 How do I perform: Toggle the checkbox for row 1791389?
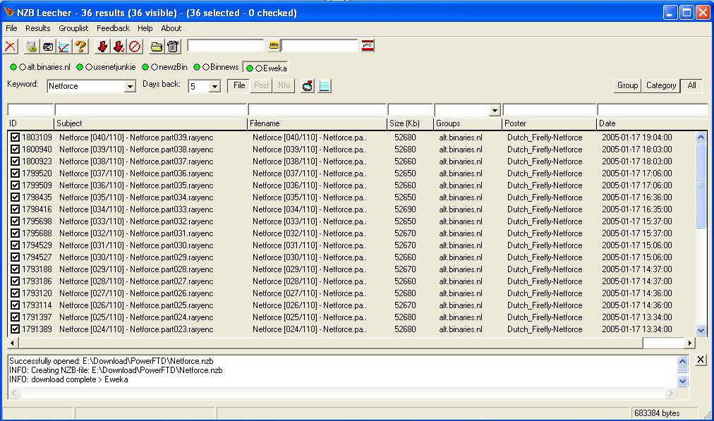click(x=15, y=329)
